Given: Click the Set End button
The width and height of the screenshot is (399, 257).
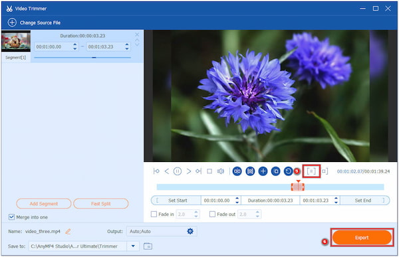Looking at the screenshot, I should (364, 201).
